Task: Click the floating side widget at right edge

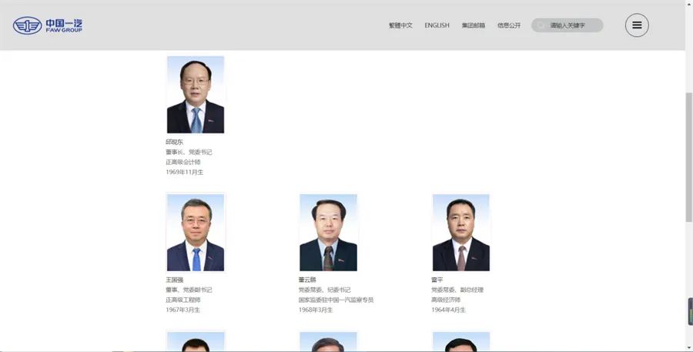Action: click(690, 312)
